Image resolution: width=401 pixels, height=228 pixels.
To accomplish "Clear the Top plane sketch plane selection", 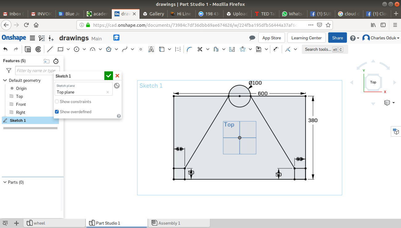I will point(108,92).
